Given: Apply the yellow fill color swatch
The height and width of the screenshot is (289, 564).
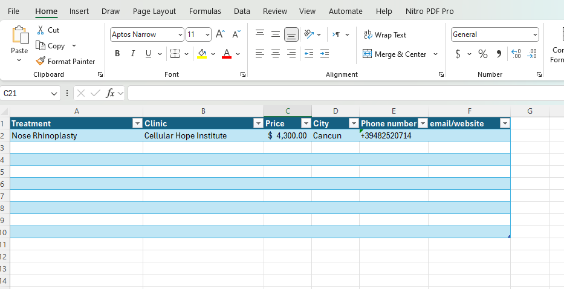Looking at the screenshot, I should (x=202, y=54).
